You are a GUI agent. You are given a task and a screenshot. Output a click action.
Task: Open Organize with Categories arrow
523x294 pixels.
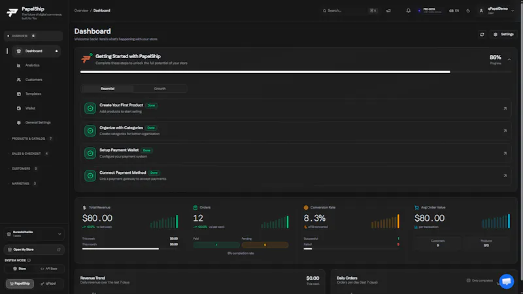(x=505, y=131)
